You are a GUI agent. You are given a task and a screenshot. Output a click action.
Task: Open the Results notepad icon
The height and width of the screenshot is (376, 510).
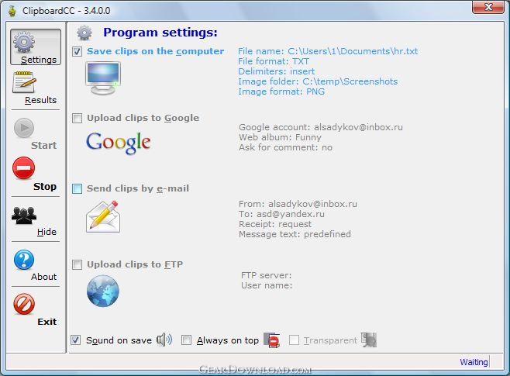[x=24, y=82]
